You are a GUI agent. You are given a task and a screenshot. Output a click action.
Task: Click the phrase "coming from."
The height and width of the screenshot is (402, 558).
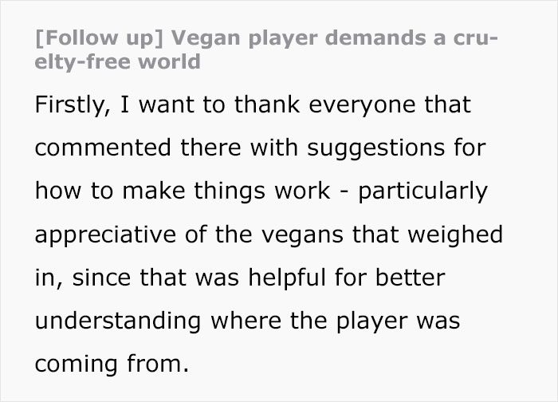112,364
